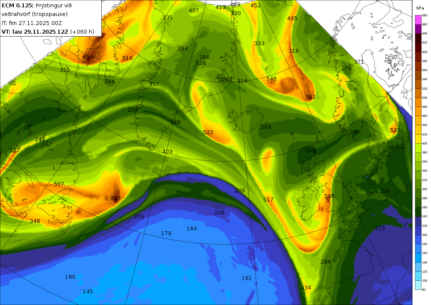This screenshot has height=305, width=431.
Task: Click the 'ECM 0.125: Þrýstingur við' title line
Action: [x=37, y=6]
